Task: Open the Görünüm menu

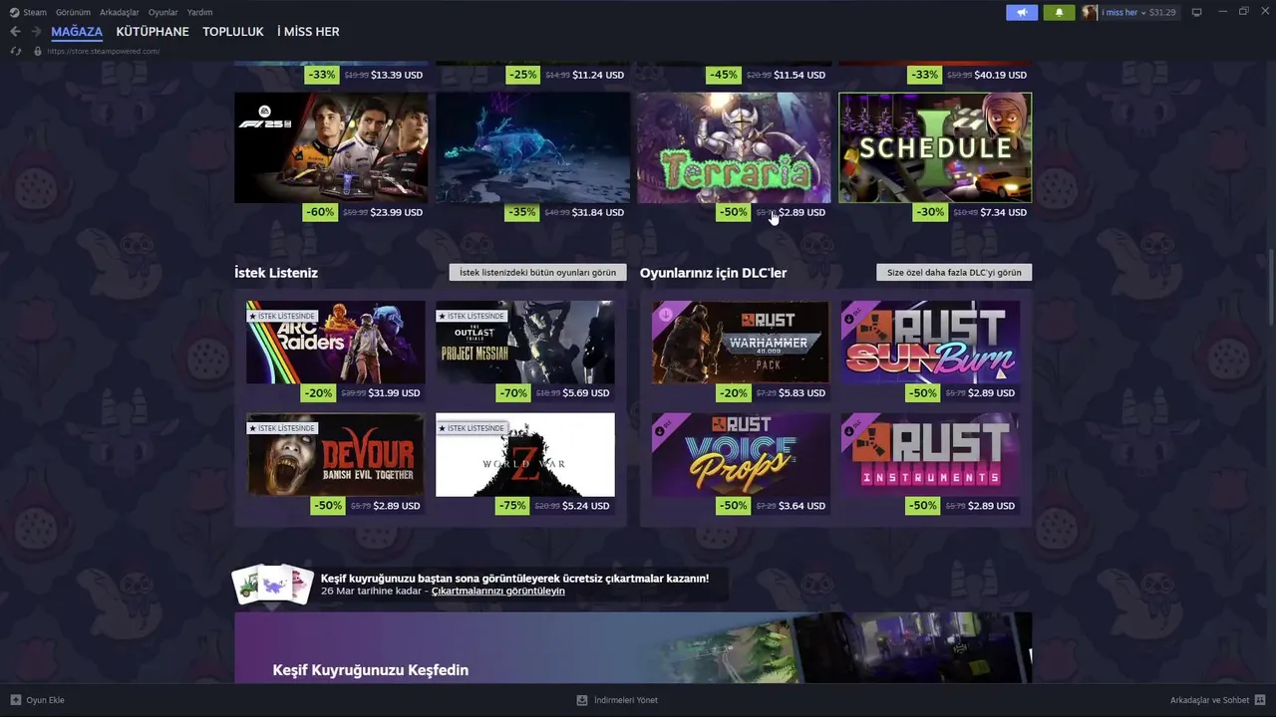Action: 73,12
